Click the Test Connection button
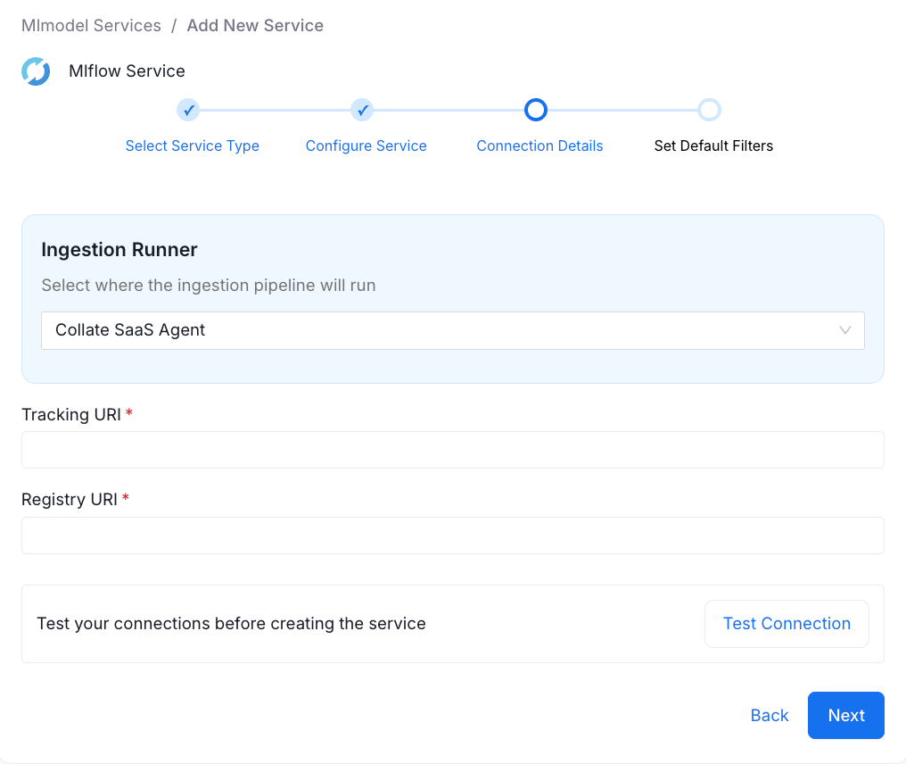The height and width of the screenshot is (764, 906). pos(787,624)
